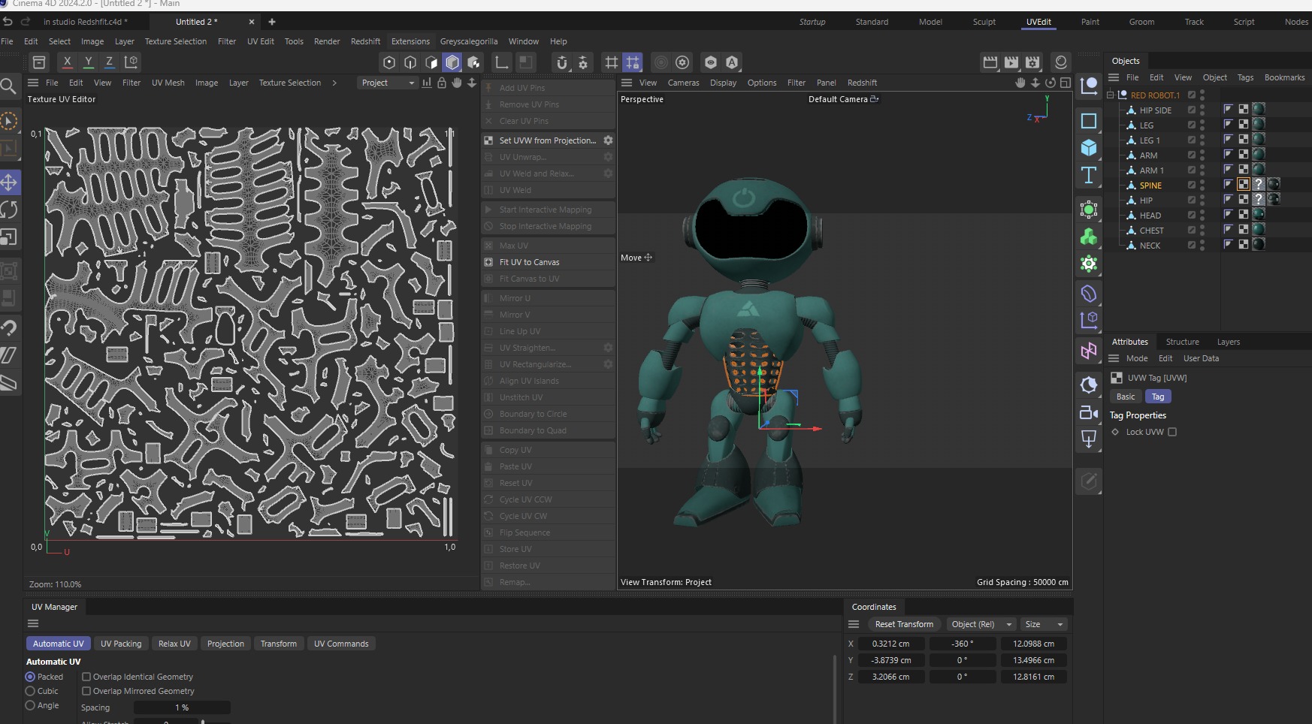
Task: Toggle the X axis lock icon
Action: tap(67, 62)
